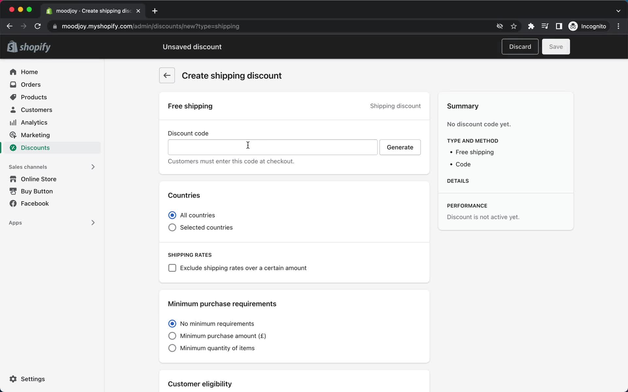The width and height of the screenshot is (628, 392).
Task: Select All countries radio button
Action: [172, 215]
